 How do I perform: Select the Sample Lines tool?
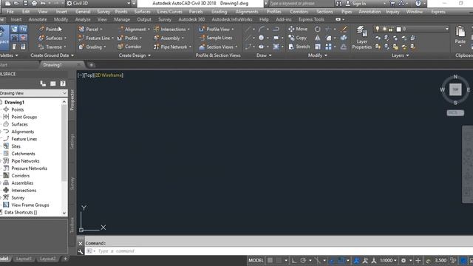[215, 38]
